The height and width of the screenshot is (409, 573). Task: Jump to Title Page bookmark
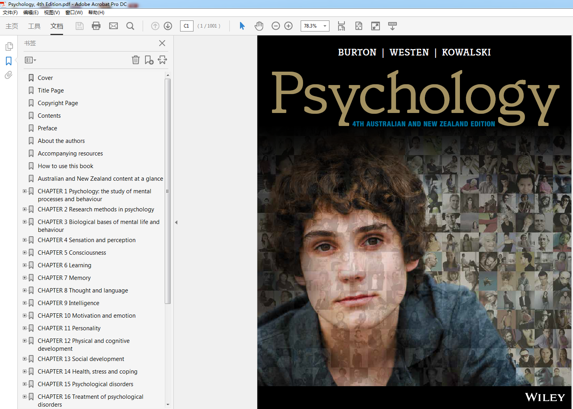click(x=51, y=91)
